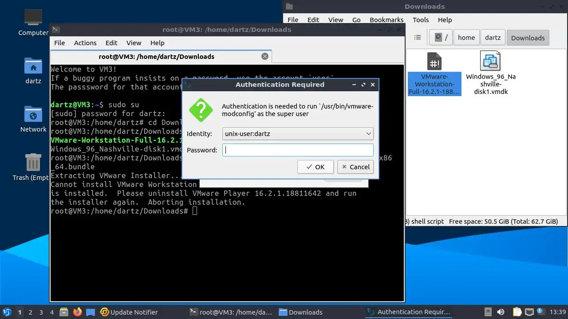Click the 'Free space: 50.5 GiB' status text
The width and height of the screenshot is (568, 319).
click(x=503, y=222)
